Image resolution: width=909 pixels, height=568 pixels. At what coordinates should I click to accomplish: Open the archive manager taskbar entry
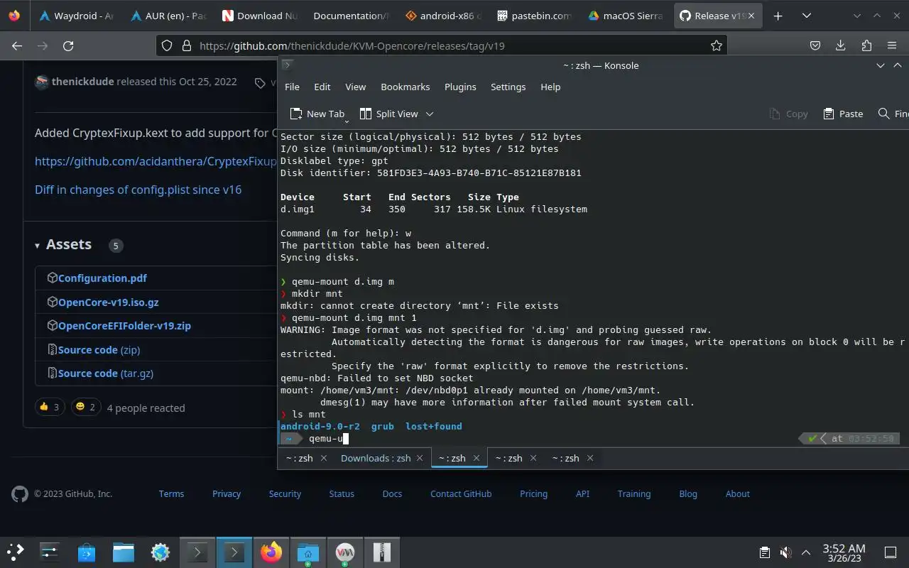coord(382,552)
